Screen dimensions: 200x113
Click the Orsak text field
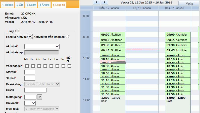[35, 90]
